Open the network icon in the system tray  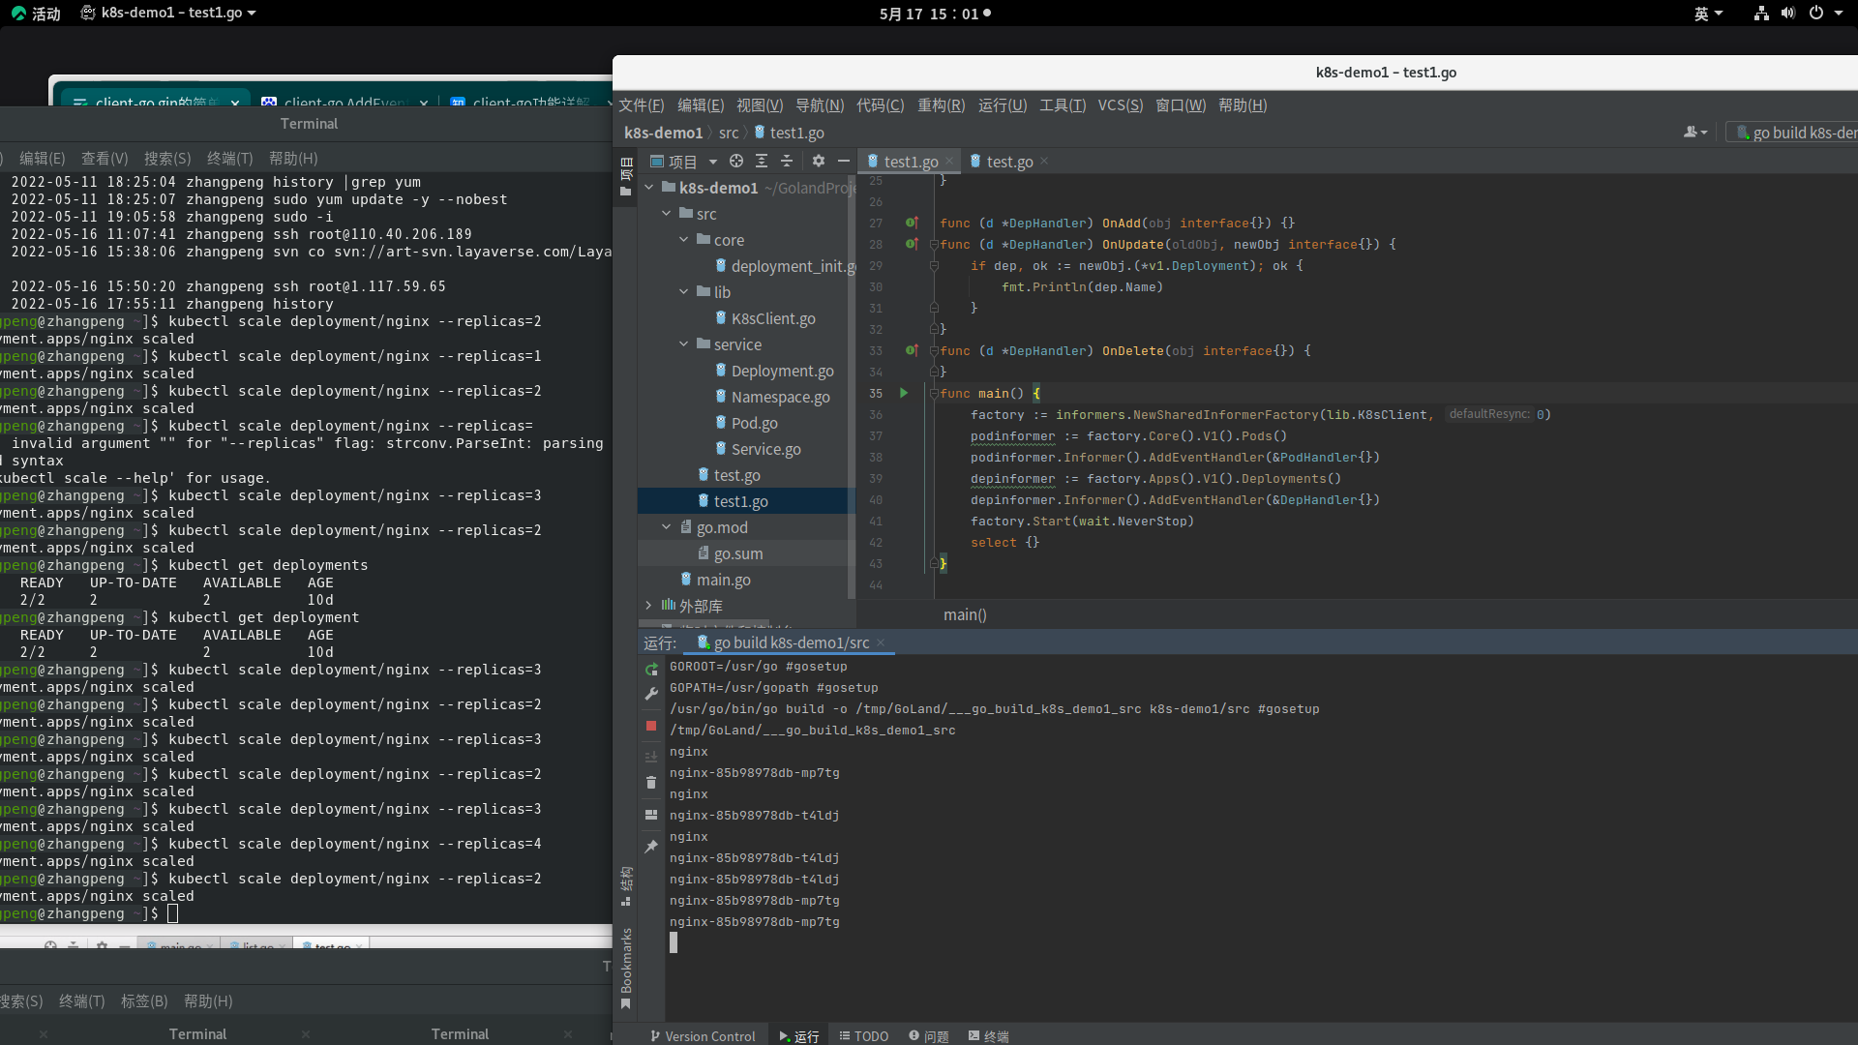coord(1761,14)
